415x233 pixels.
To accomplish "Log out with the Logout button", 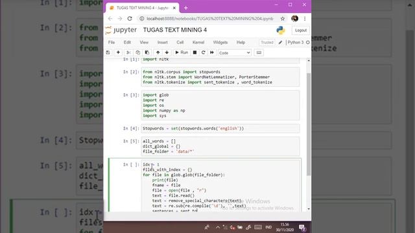I will (x=301, y=30).
